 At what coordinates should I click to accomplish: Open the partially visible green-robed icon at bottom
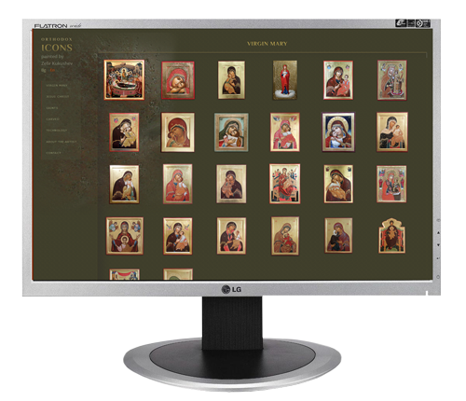(x=178, y=274)
